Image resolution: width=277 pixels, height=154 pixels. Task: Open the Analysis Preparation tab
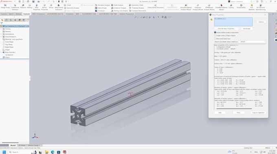[x=127, y=14]
